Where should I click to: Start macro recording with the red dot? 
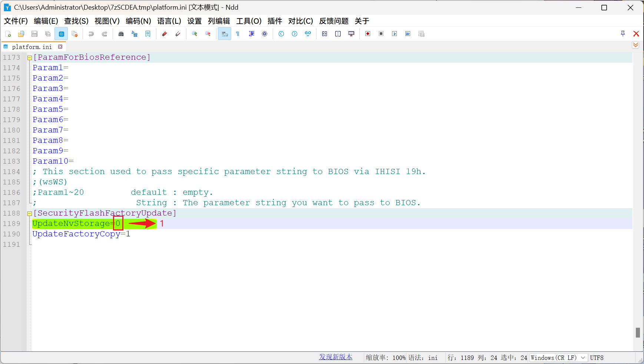(x=368, y=34)
